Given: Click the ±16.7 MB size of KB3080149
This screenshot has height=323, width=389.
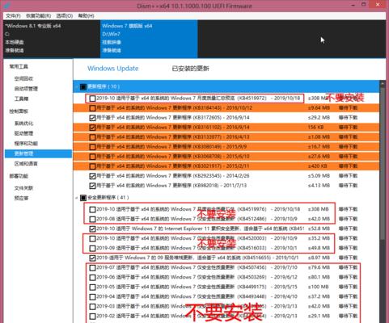Looking at the screenshot, I should pos(319,147).
